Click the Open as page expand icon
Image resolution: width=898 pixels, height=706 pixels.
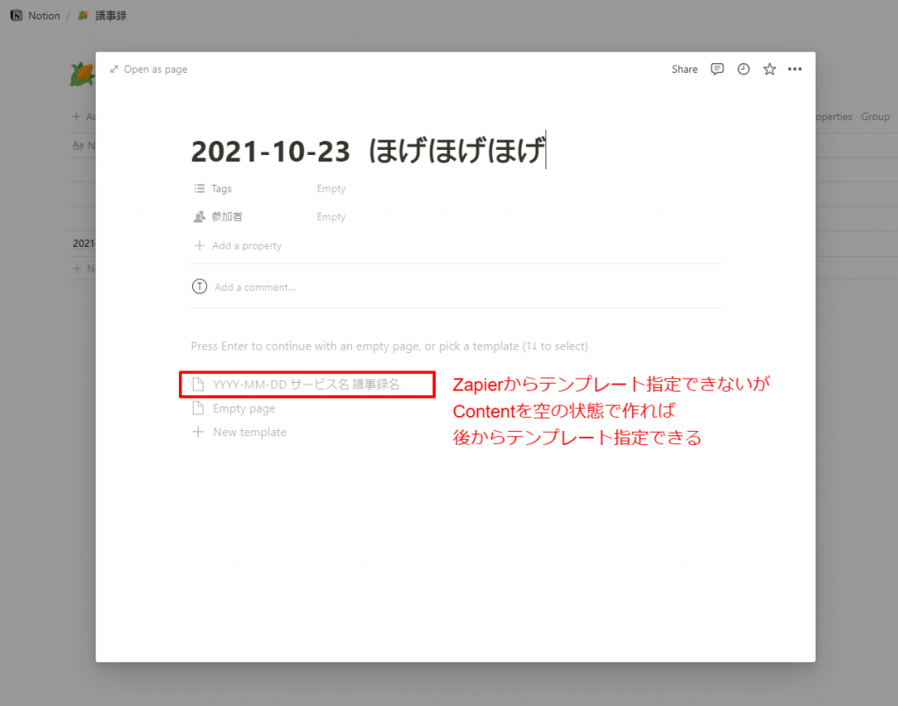tap(115, 68)
